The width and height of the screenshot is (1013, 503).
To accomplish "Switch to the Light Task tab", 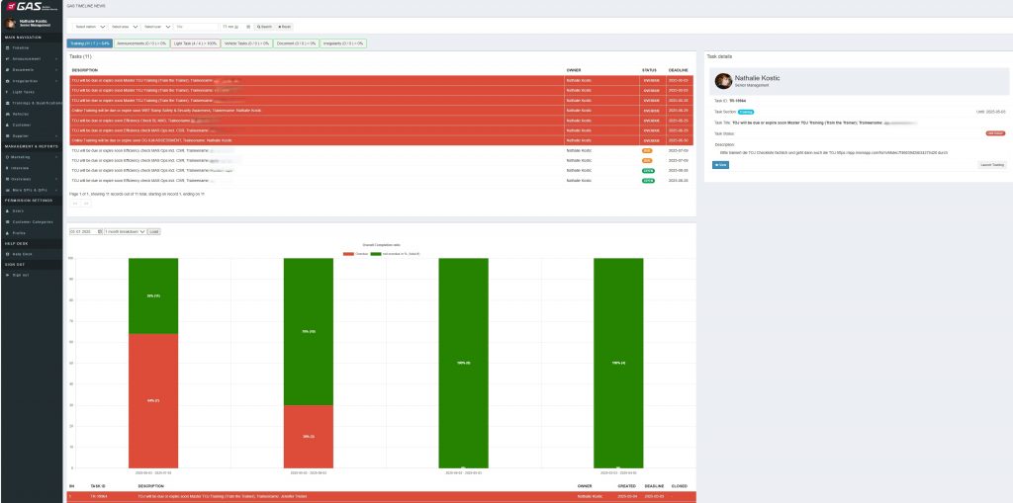I will (x=195, y=43).
